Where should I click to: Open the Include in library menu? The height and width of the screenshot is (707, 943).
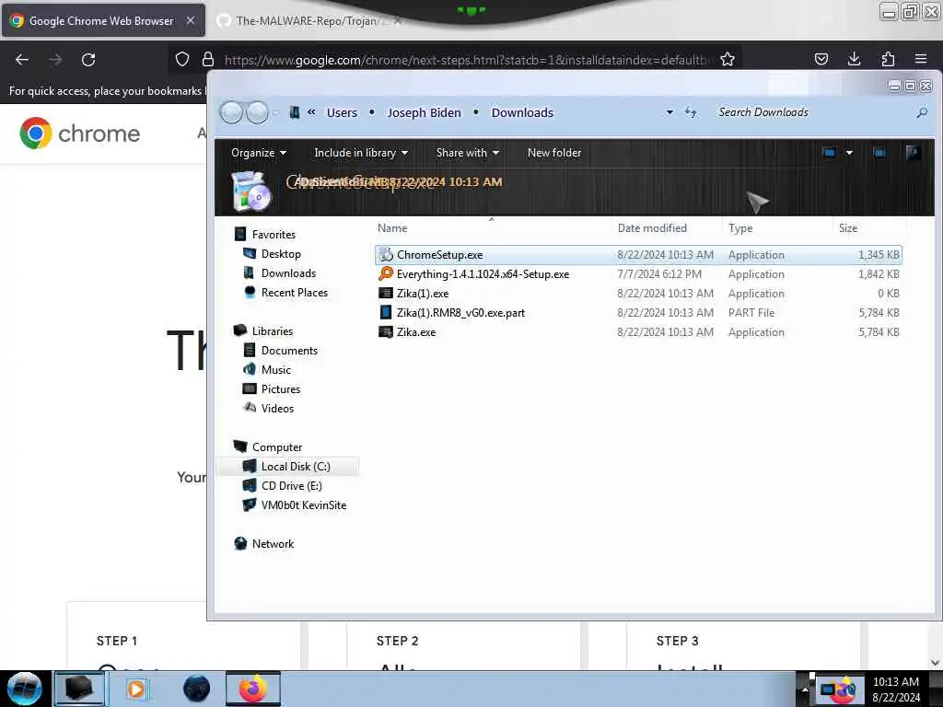361,153
